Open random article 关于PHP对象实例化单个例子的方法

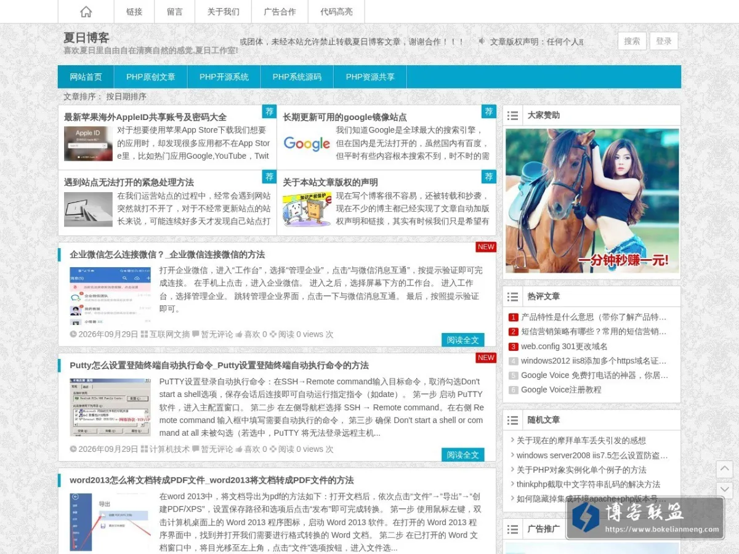tap(581, 470)
